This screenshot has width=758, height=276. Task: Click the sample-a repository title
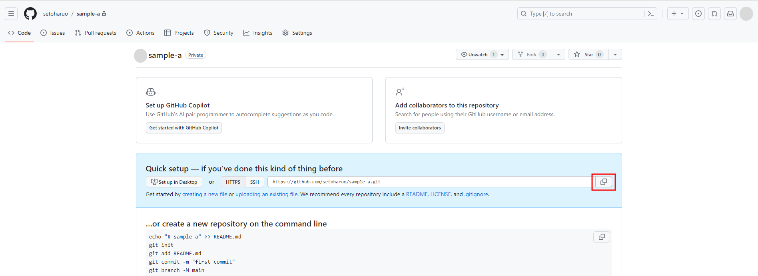click(165, 55)
